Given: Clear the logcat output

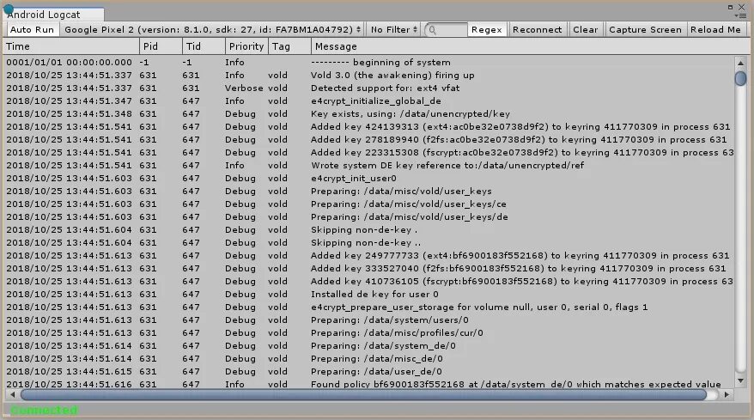Looking at the screenshot, I should point(585,30).
